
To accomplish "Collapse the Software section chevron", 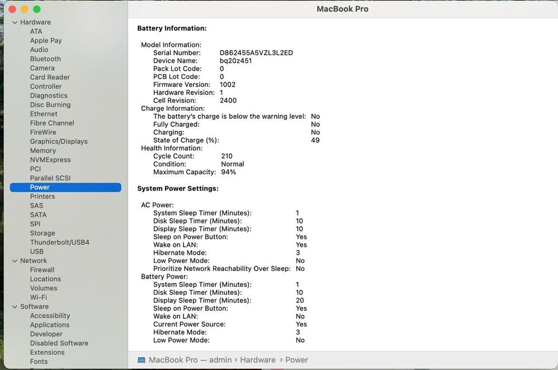I will [15, 306].
